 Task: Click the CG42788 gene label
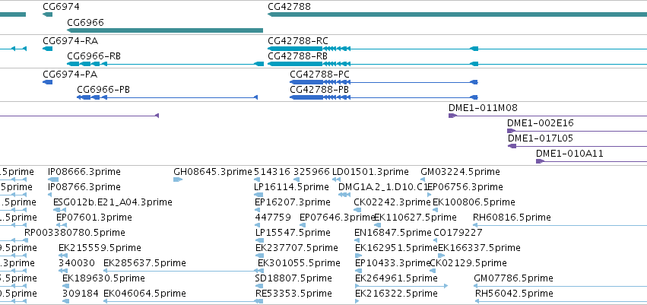tap(289, 7)
